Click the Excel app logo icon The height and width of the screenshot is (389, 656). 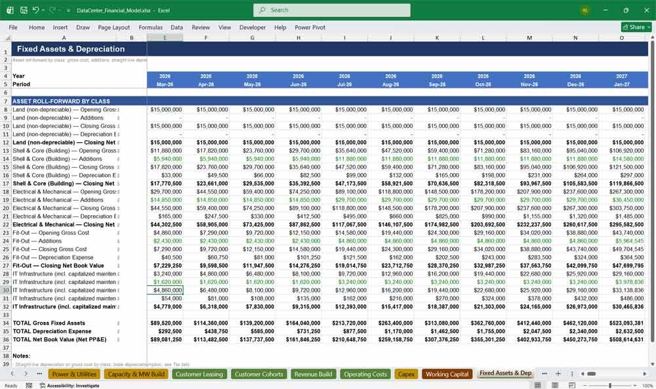(10, 10)
